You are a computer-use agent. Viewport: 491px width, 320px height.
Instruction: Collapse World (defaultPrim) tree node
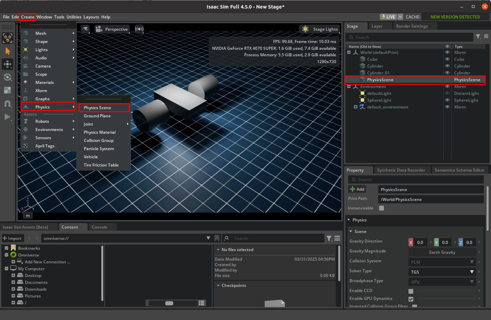[349, 52]
